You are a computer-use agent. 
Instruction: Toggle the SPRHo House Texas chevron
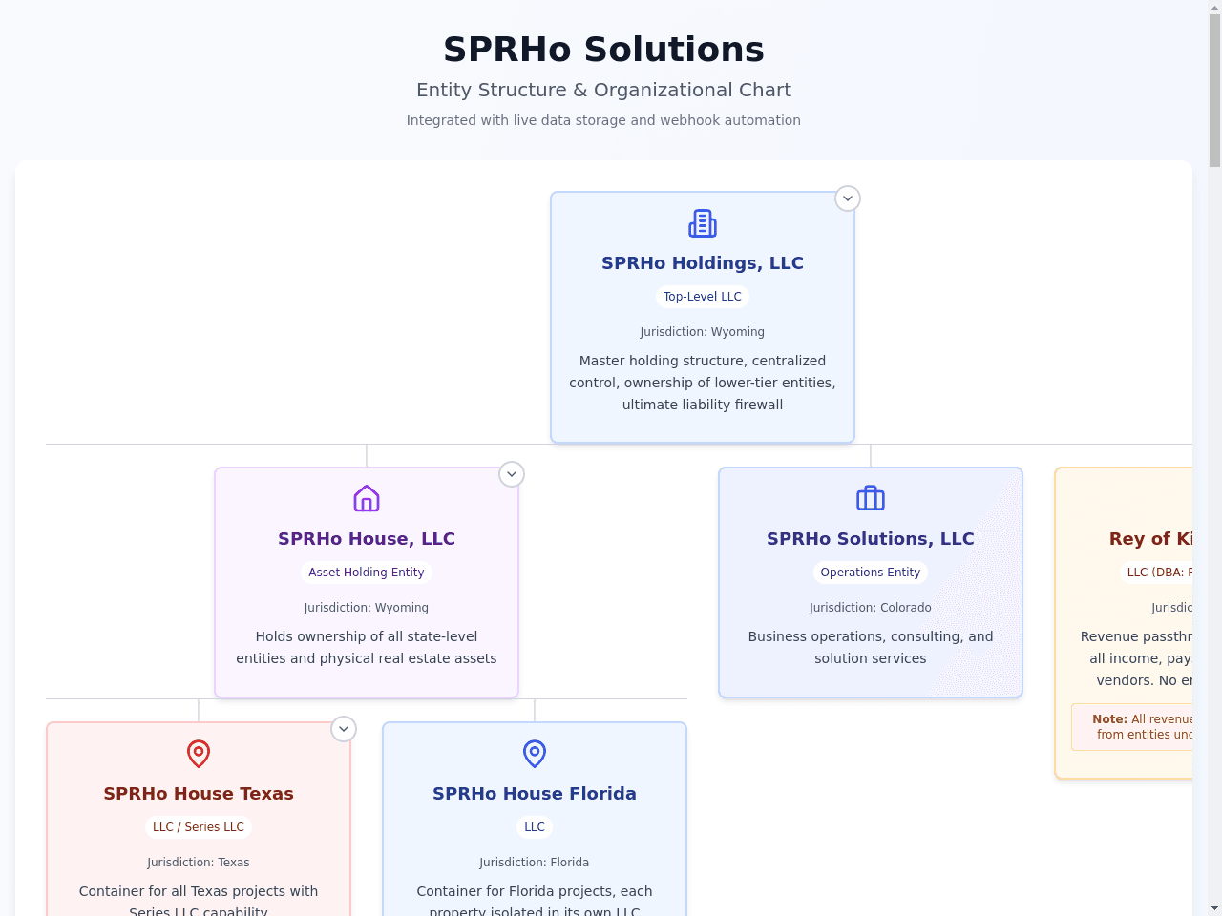(x=344, y=729)
